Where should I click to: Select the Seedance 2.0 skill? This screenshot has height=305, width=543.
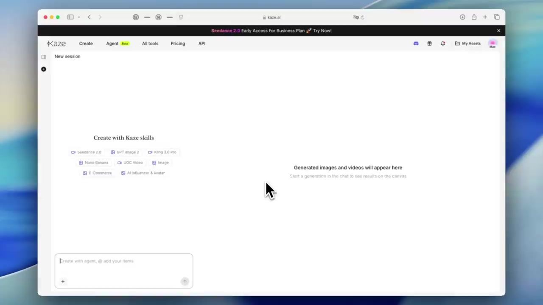86,152
